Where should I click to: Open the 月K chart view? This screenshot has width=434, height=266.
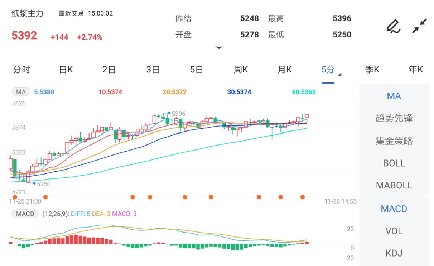(x=284, y=69)
